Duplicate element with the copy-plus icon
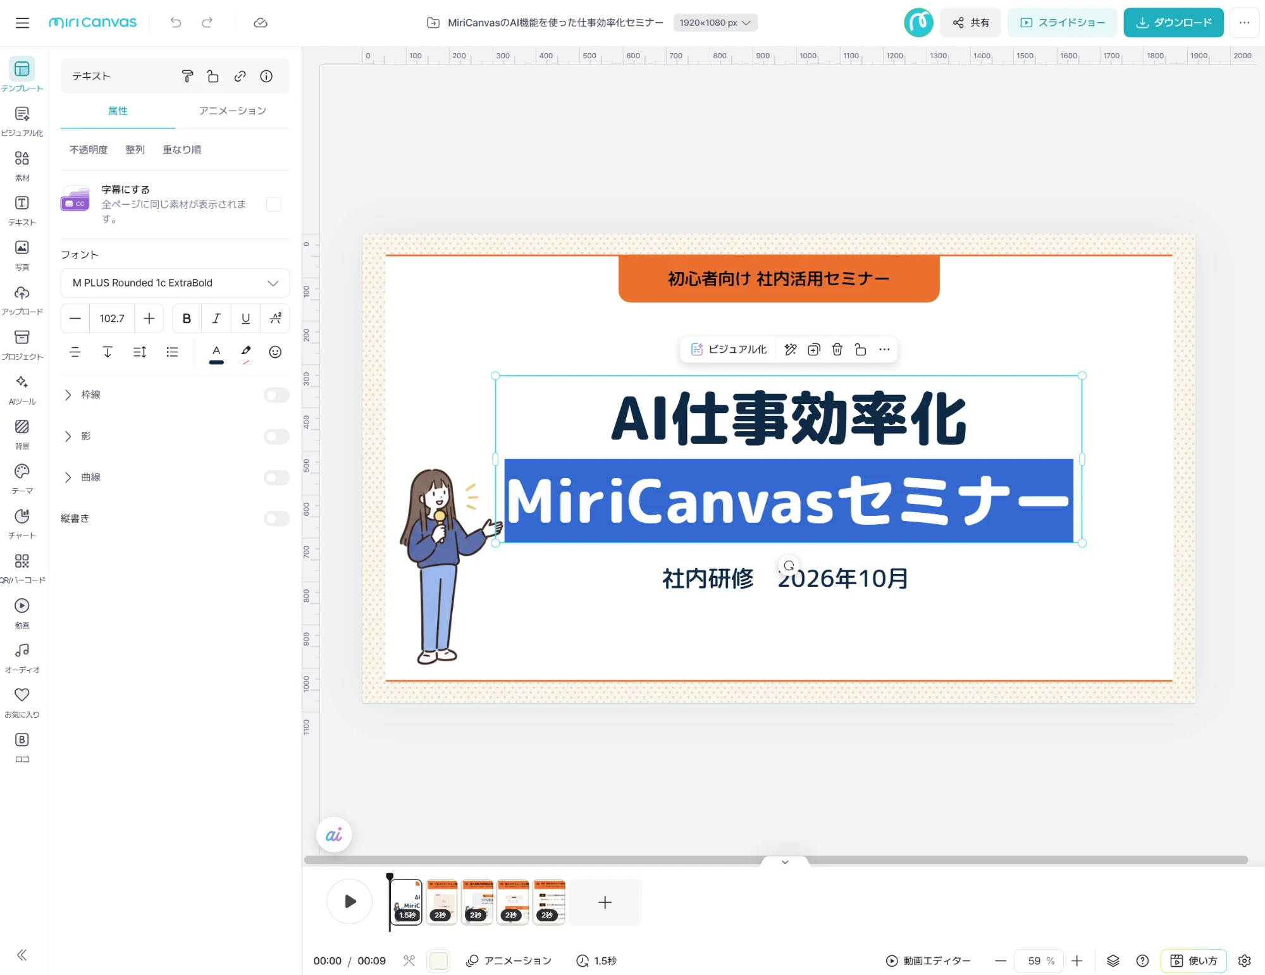This screenshot has width=1265, height=975. pyautogui.click(x=814, y=350)
